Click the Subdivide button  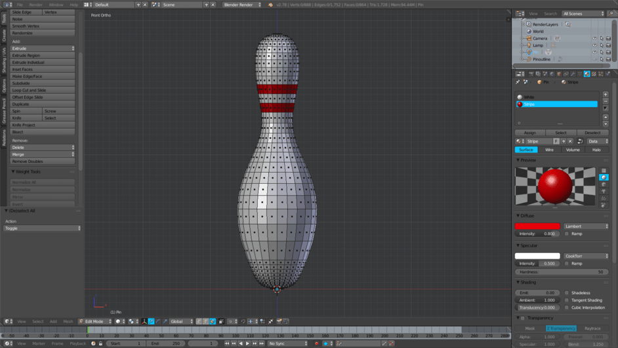click(42, 83)
